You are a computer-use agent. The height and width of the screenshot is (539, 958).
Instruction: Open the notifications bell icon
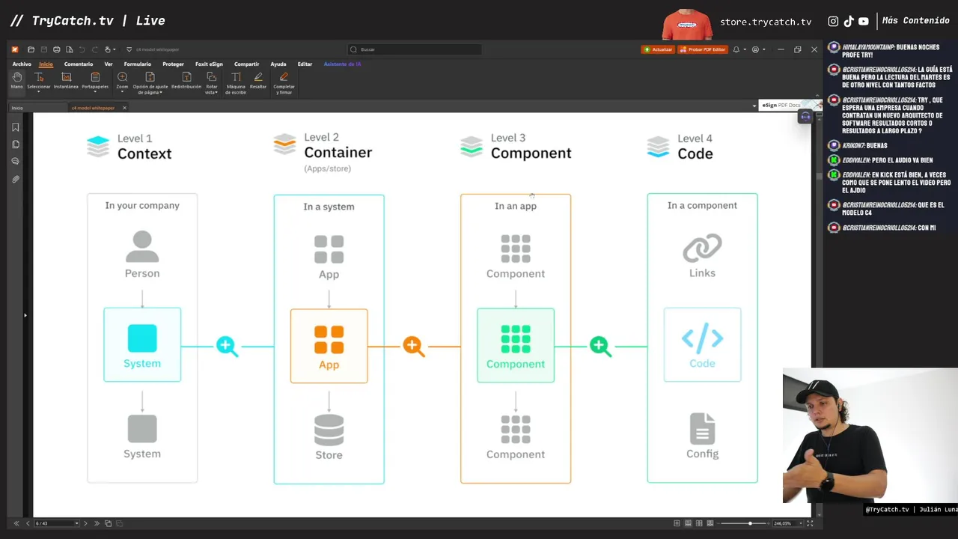click(x=736, y=49)
